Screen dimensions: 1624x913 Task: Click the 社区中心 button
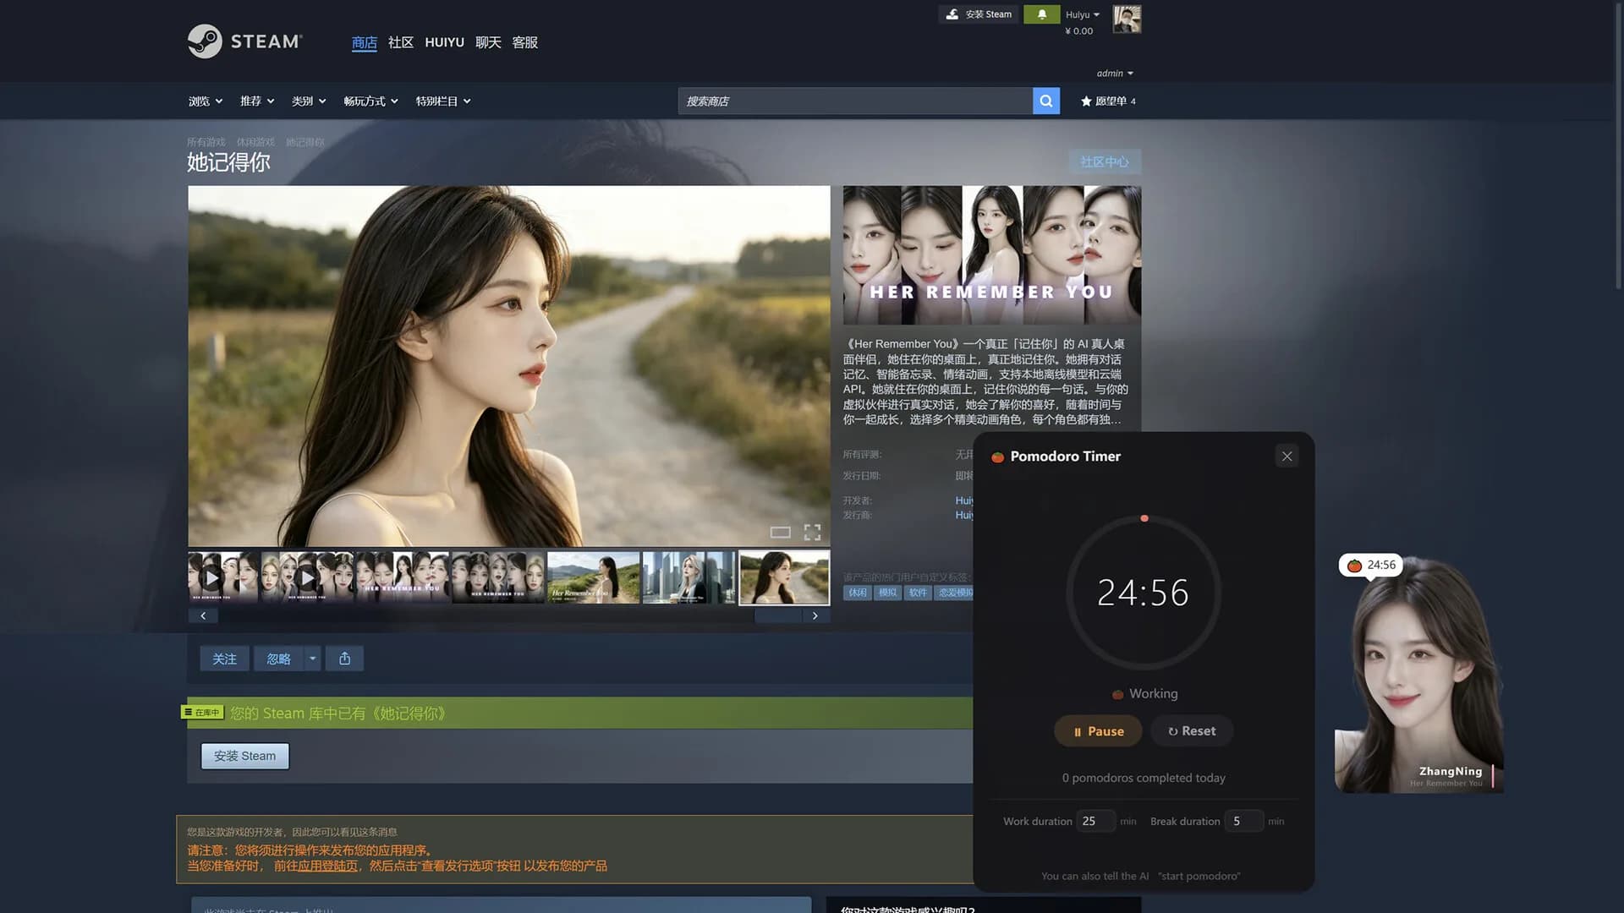click(1105, 161)
